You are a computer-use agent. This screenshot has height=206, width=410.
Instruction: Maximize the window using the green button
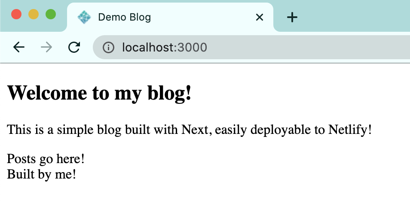51,14
